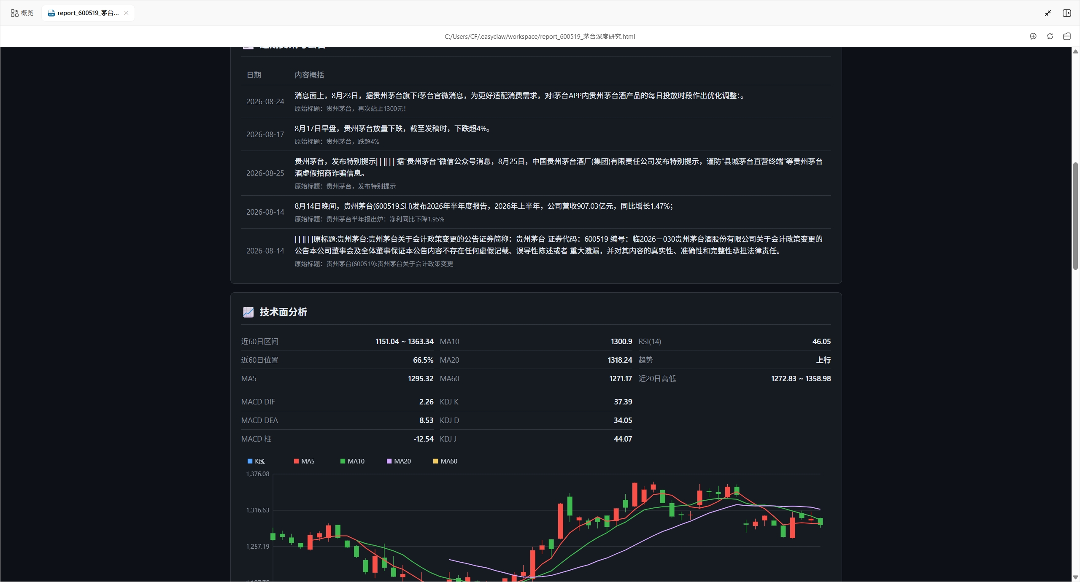Click the 1,316.63 y-axis label
1080x582 pixels.
[257, 510]
